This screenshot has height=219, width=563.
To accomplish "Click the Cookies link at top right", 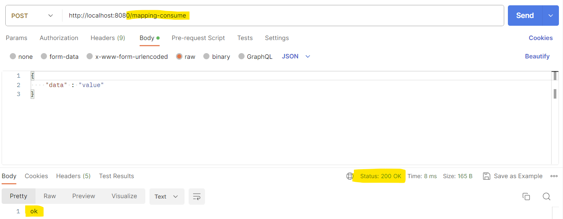I will [x=541, y=38].
